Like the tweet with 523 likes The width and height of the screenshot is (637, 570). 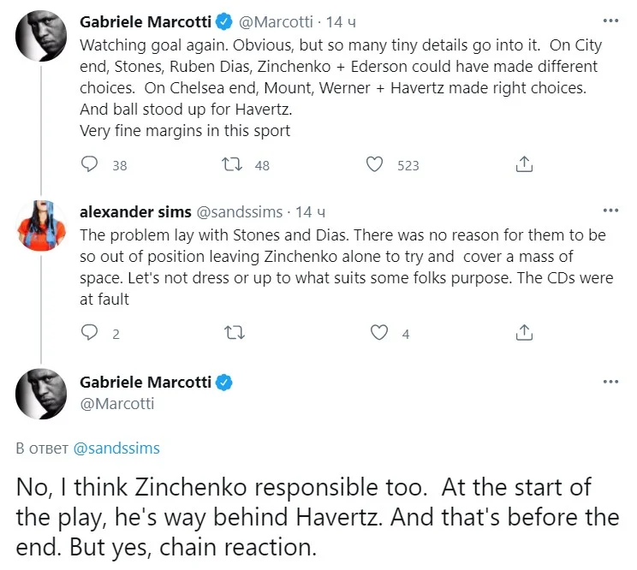[x=373, y=164]
